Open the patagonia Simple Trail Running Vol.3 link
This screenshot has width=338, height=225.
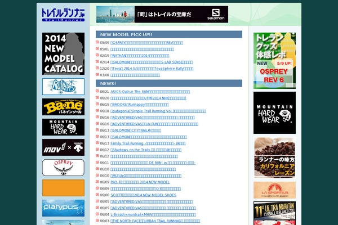point(158,111)
